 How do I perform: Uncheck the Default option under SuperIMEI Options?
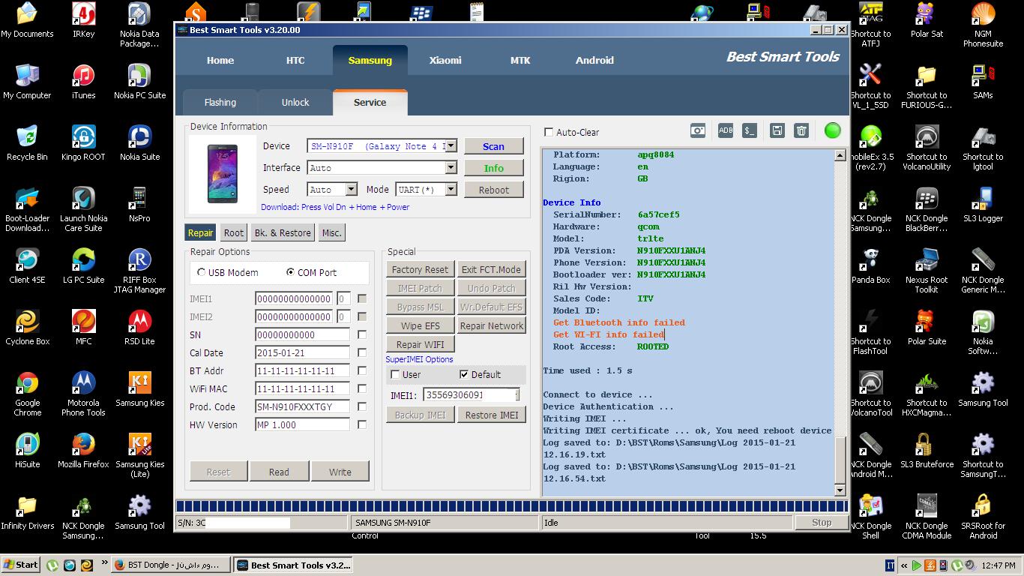tap(464, 374)
